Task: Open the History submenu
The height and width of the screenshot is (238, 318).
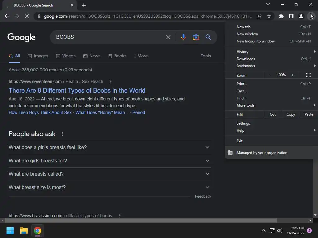Action: 271,52
